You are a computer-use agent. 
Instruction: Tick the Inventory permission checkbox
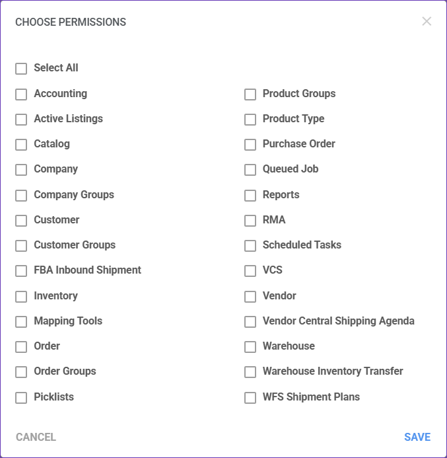pos(21,297)
